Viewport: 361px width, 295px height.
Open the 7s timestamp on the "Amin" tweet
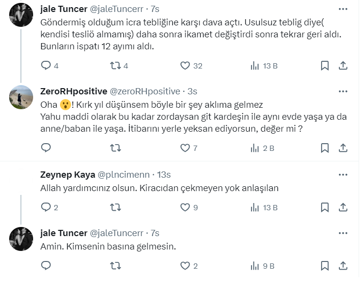click(155, 233)
